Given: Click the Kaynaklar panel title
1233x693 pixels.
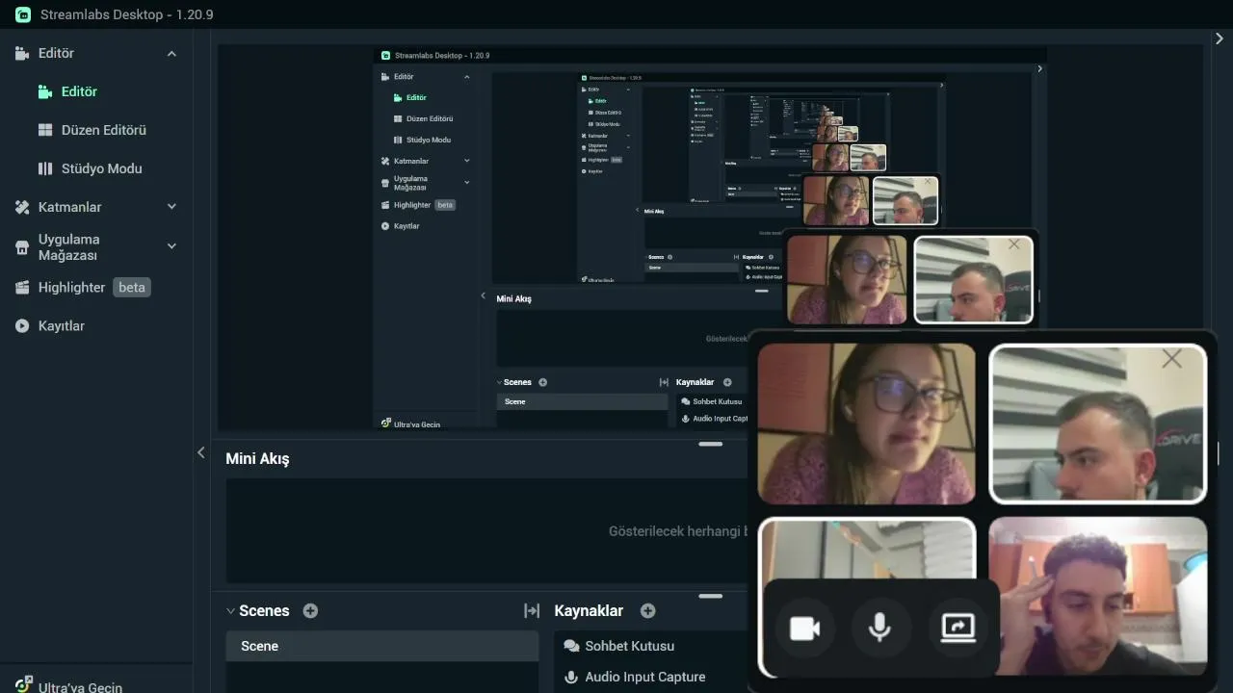Looking at the screenshot, I should pyautogui.click(x=589, y=610).
